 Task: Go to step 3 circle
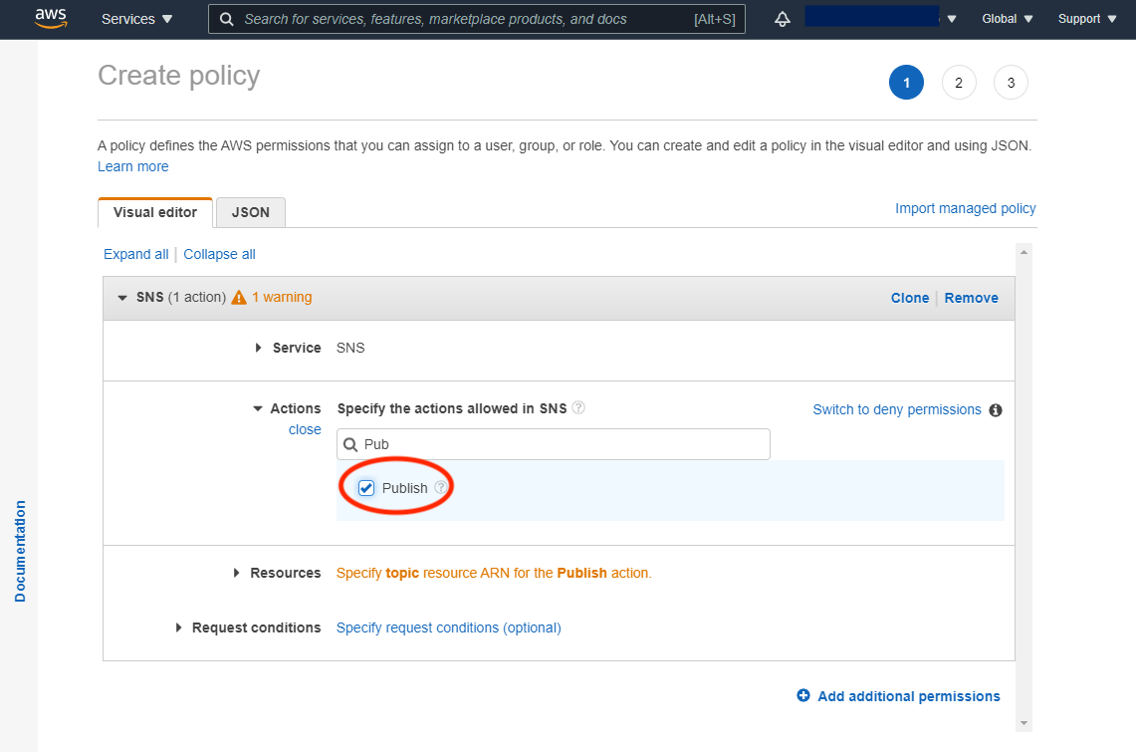click(1011, 83)
